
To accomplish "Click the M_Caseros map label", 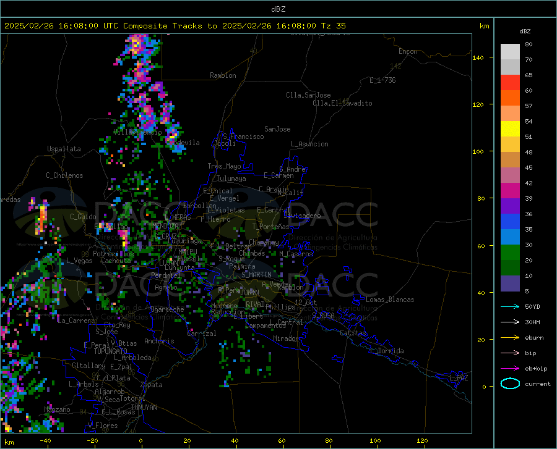I will coord(296,253).
